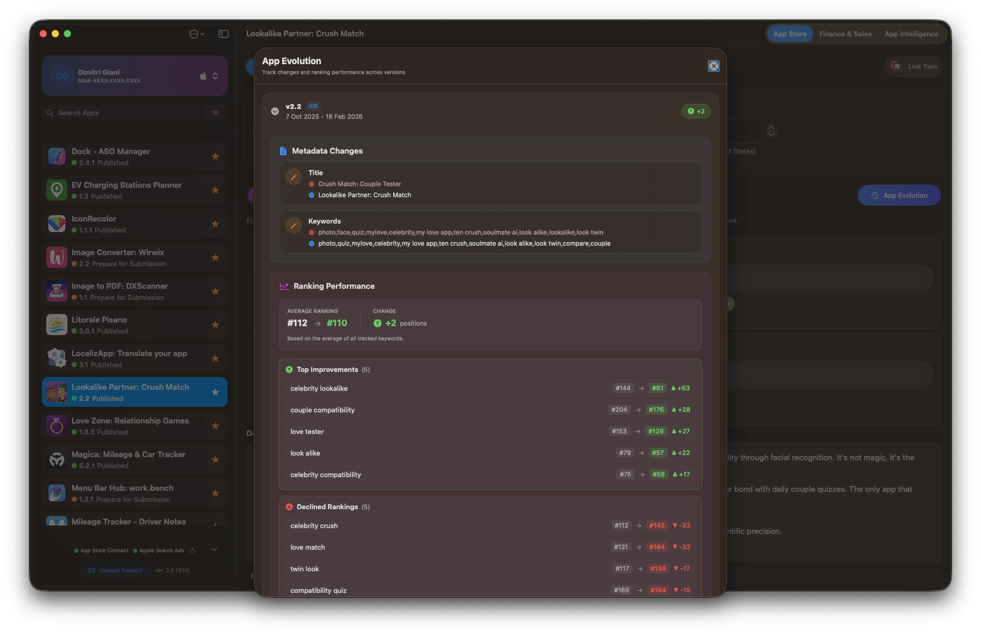The image size is (981, 636).
Task: Click the refresh icon next to Apple Search Ads
Action: click(x=192, y=551)
